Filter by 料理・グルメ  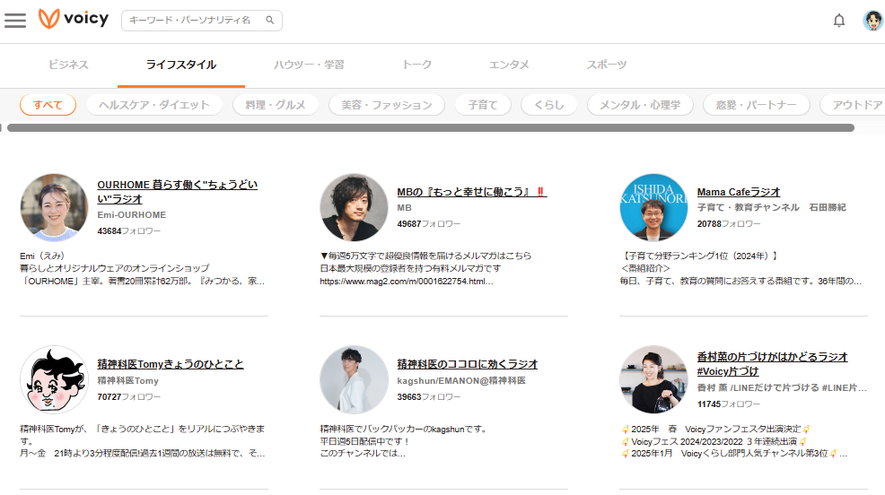click(276, 105)
